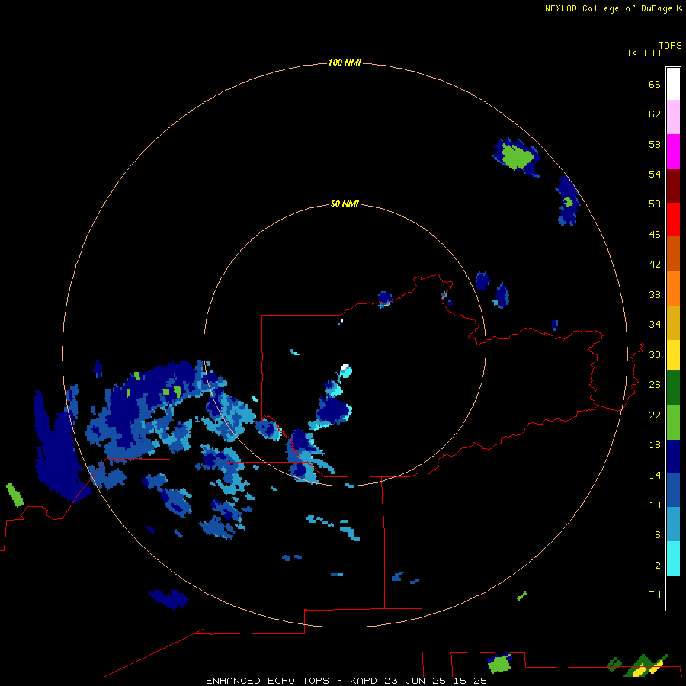686x686 pixels.
Task: Pick the yellow legend color band
Action: click(x=673, y=355)
